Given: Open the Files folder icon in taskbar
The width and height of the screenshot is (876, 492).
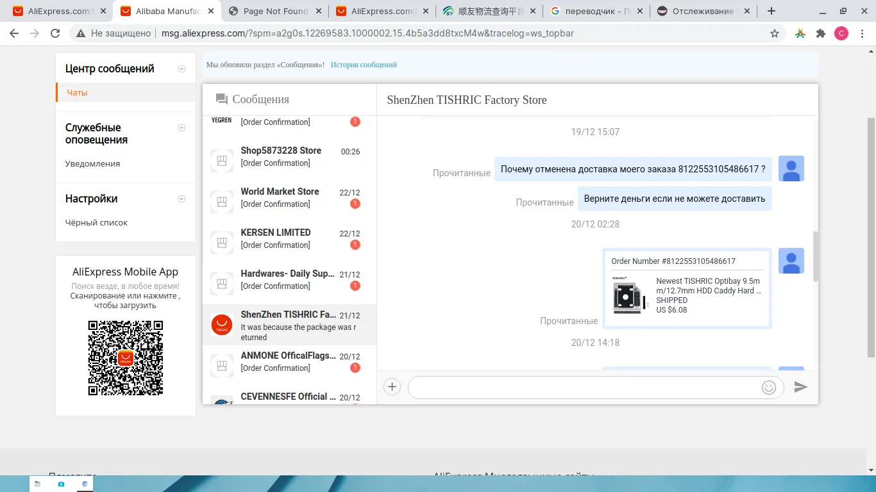Looking at the screenshot, I should [x=38, y=484].
